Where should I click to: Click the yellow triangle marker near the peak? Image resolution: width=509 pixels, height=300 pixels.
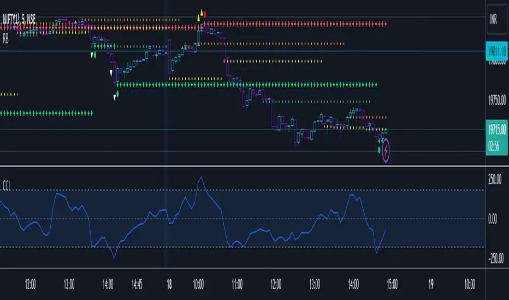202,13
